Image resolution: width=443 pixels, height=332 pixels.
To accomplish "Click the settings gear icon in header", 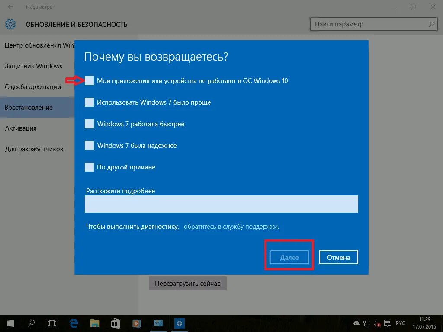I will [x=10, y=24].
